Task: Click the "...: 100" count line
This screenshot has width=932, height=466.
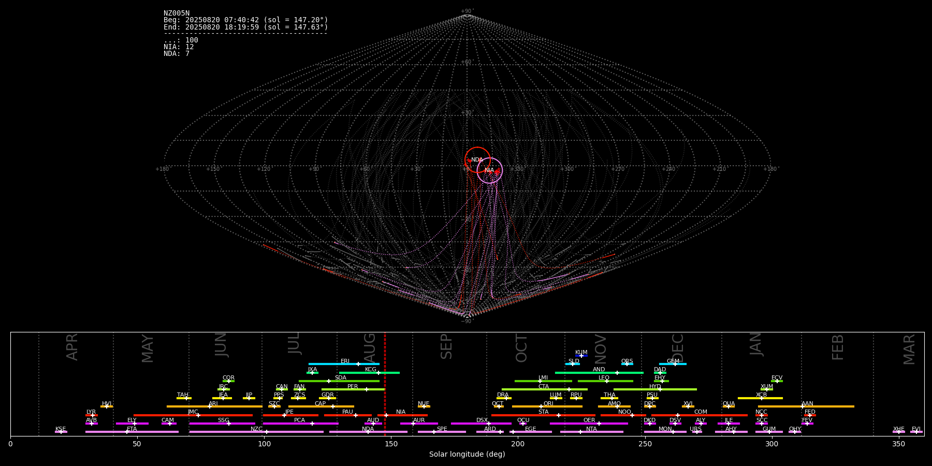Action: click(181, 40)
